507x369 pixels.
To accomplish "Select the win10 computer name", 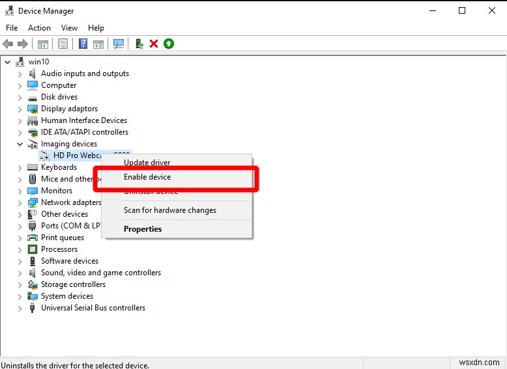I will 39,62.
